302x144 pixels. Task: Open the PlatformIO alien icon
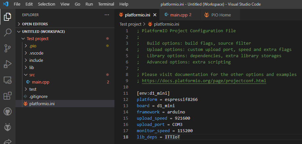8,127
